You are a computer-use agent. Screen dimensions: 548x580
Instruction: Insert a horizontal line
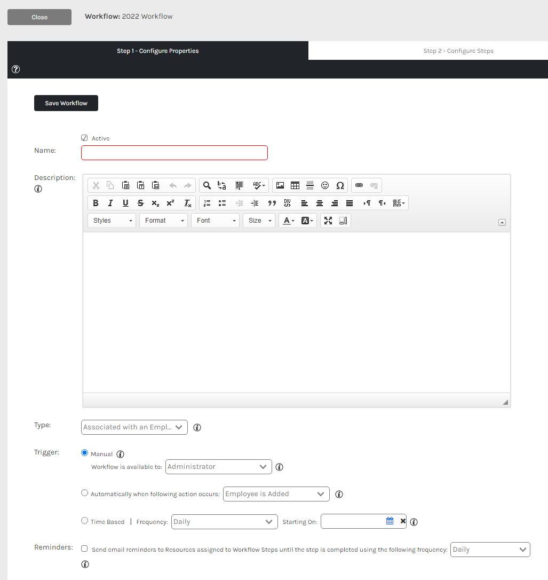(310, 185)
